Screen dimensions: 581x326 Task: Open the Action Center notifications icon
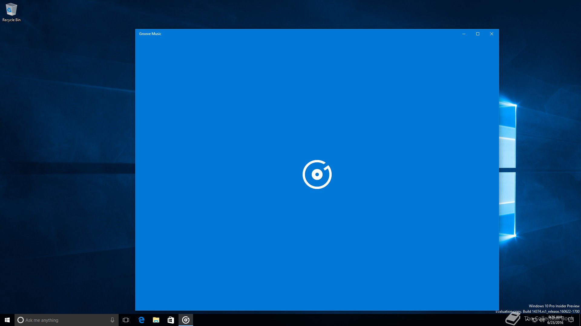571,320
